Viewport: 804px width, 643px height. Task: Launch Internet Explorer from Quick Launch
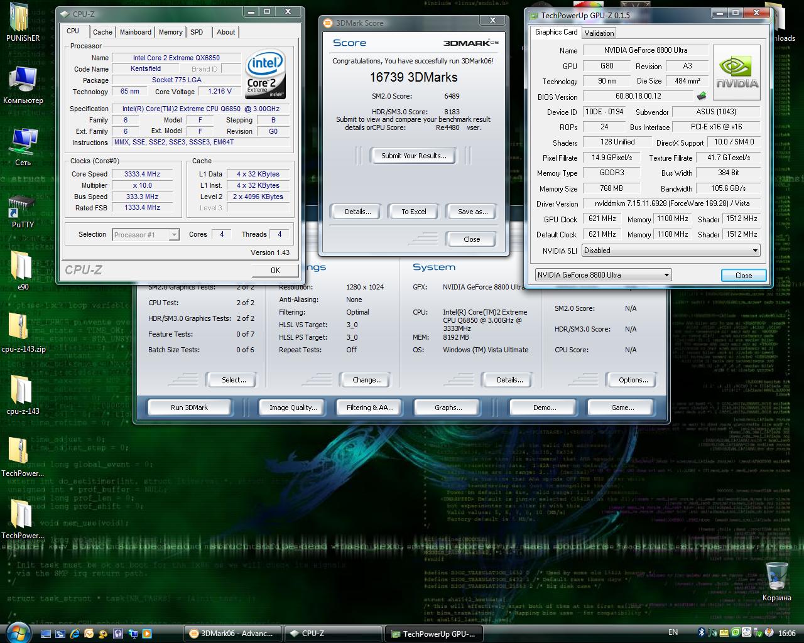(x=75, y=633)
